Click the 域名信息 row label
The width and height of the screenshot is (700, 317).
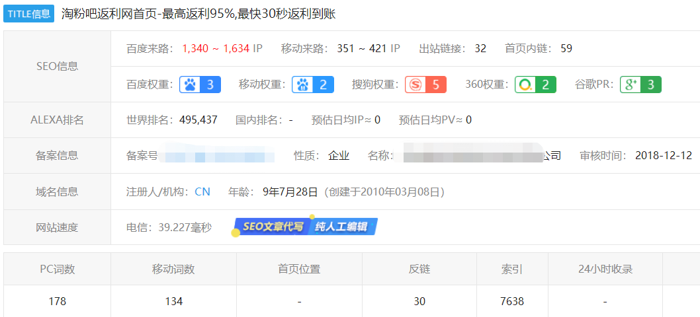point(57,192)
